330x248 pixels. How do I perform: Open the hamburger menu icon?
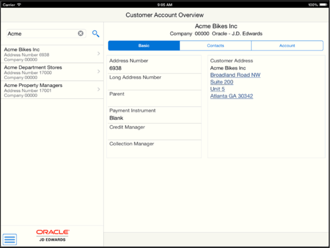pos(10,239)
